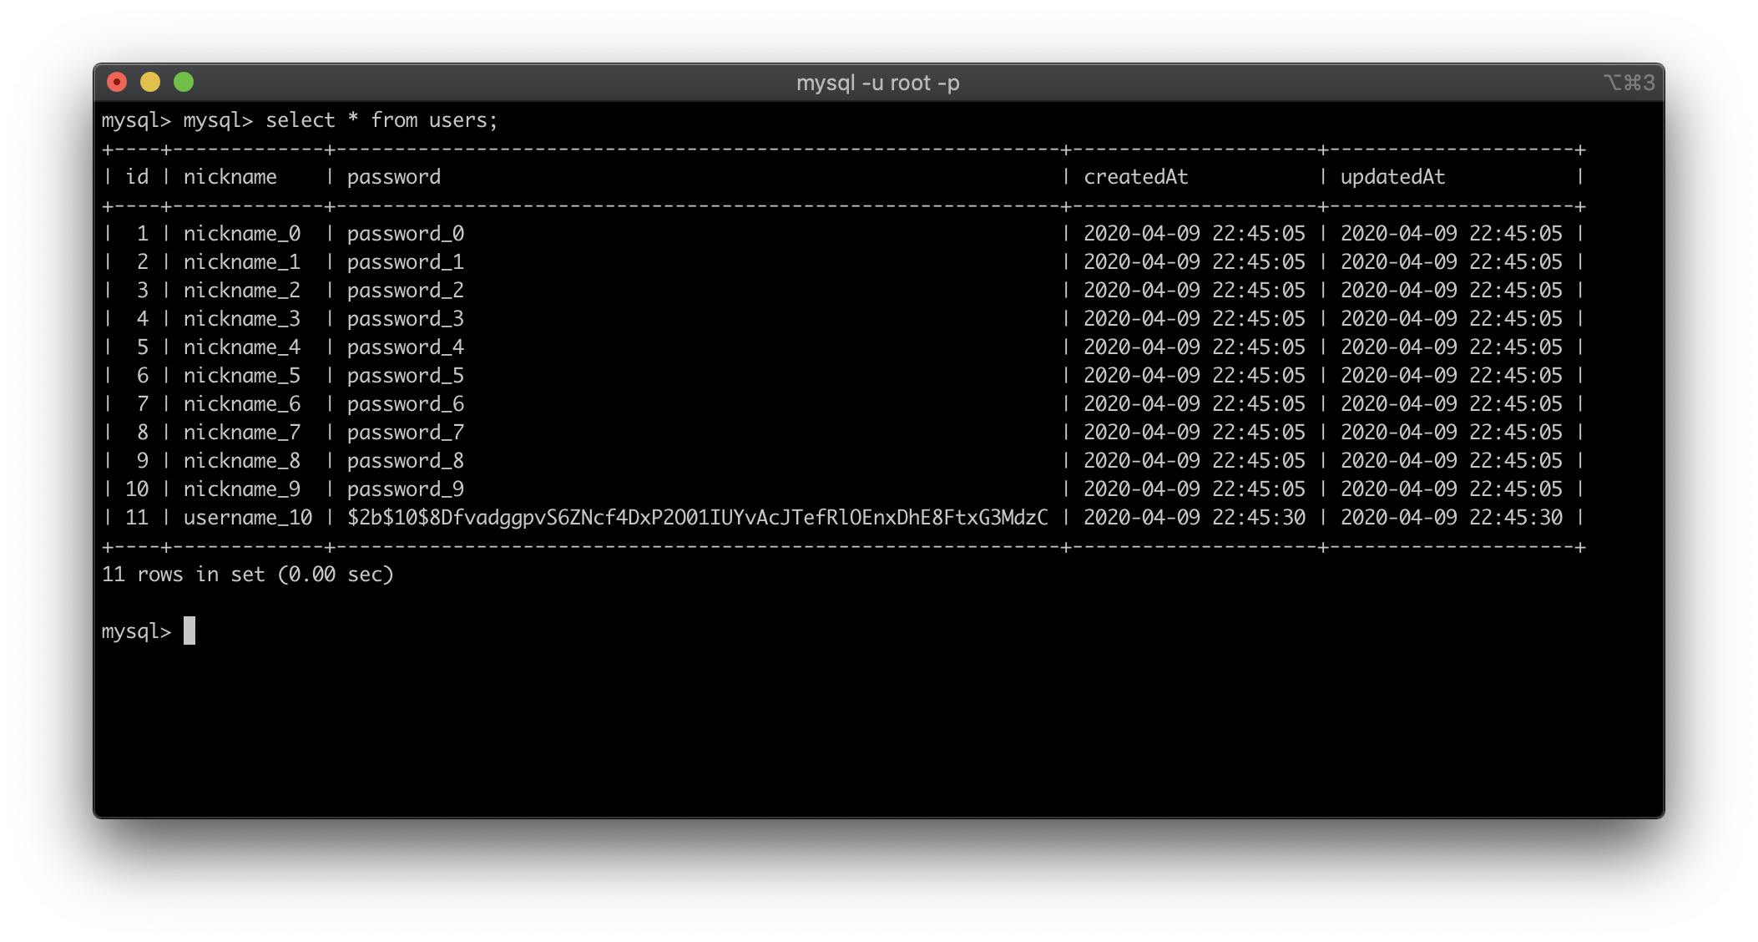The height and width of the screenshot is (942, 1758).
Task: Click the 'password_8' cell
Action: (405, 461)
